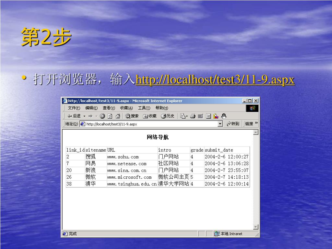The image size is (332, 249).
Task: Click the Edit page toolbar icon
Action: tap(200, 116)
